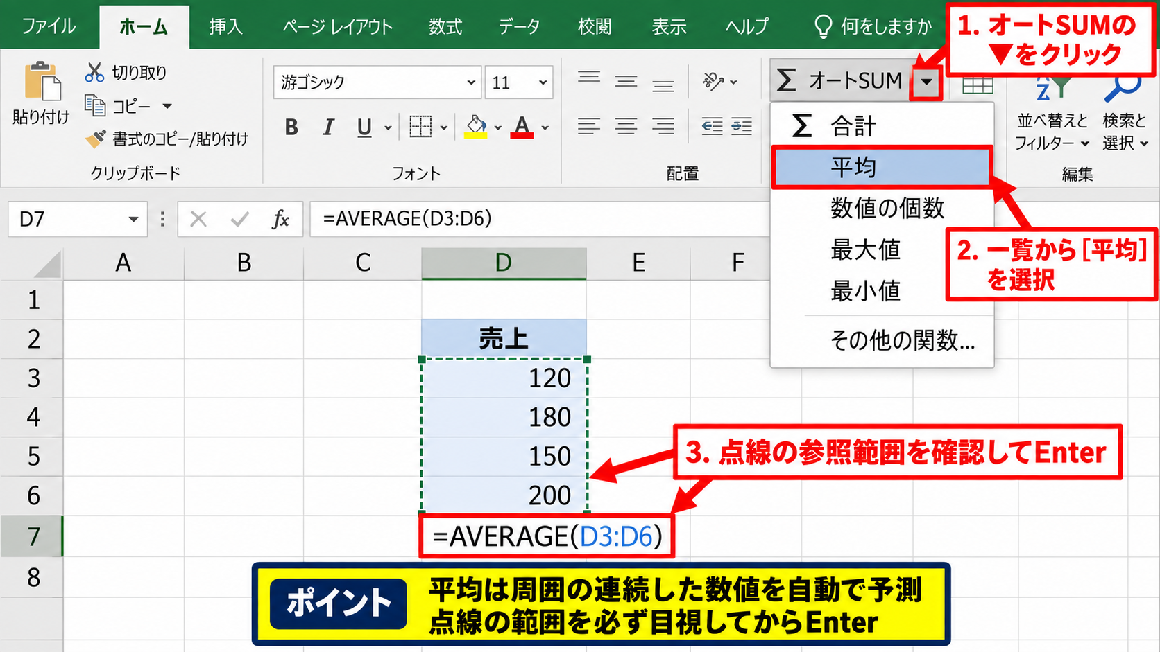Switch to the 挿入 ribbon tab
The height and width of the screenshot is (652, 1160).
coord(225,27)
